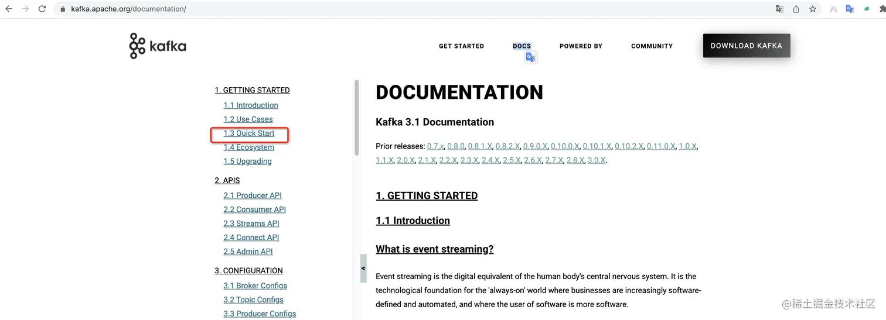Open the Extensions puzzle-piece menu
Viewport: 886px width, 320px height.
882,9
